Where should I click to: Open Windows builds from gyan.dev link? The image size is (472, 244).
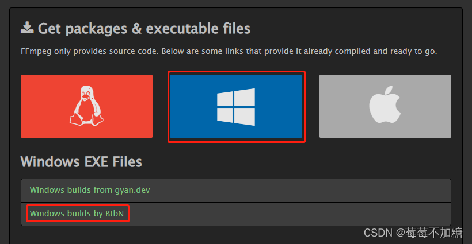coord(90,190)
